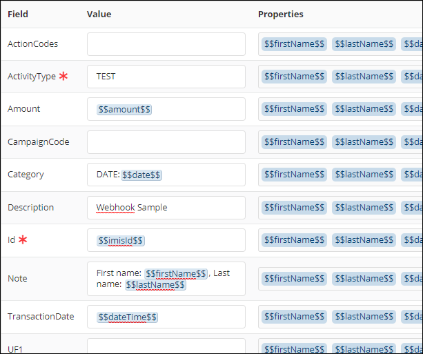
Task: Click the empty CampaignCode value field
Action: coord(166,142)
